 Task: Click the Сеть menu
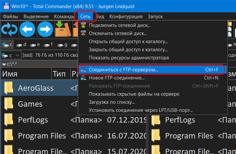85,17
